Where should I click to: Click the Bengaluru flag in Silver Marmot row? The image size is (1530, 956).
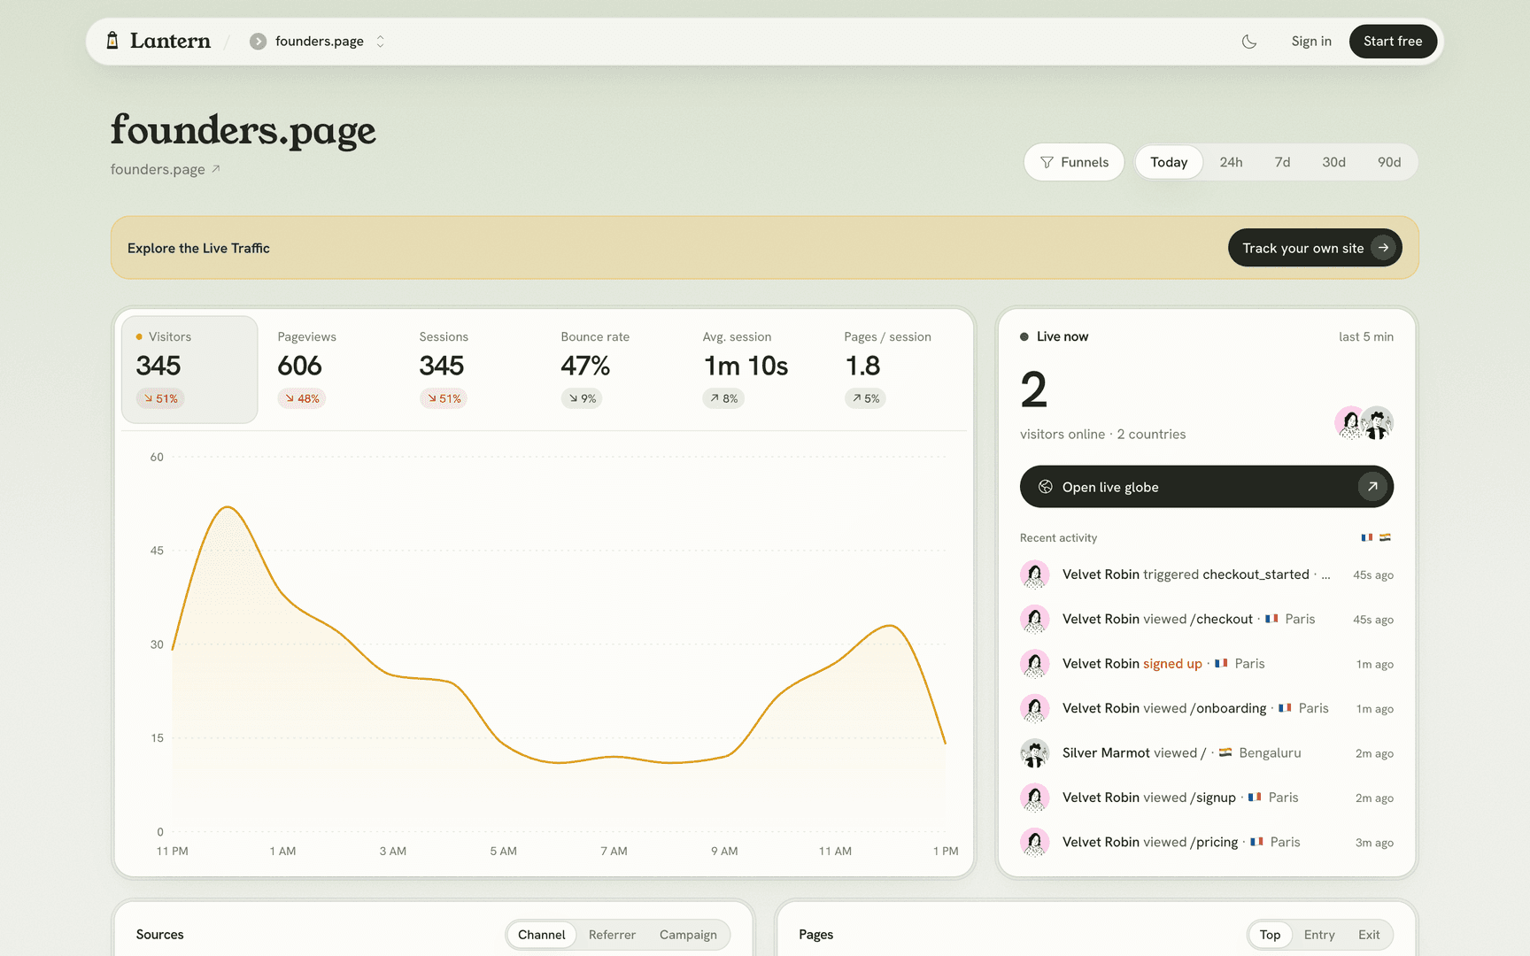pyautogui.click(x=1225, y=752)
